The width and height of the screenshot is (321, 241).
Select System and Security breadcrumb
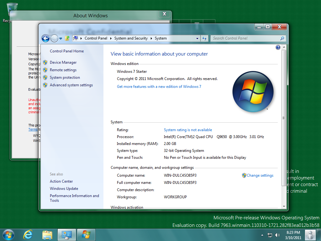[131, 38]
